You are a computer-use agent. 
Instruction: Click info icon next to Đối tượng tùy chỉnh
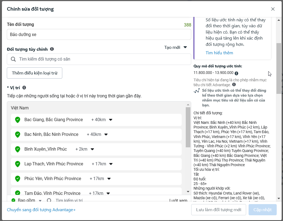click(x=52, y=49)
